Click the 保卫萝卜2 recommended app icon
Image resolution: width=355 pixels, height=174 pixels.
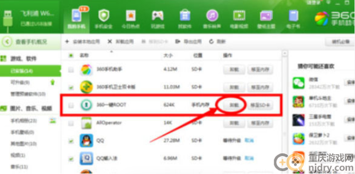click(299, 139)
